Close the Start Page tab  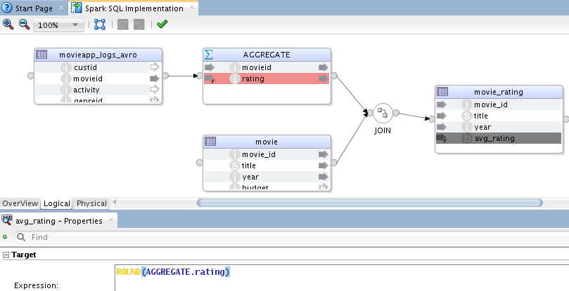tap(61, 7)
